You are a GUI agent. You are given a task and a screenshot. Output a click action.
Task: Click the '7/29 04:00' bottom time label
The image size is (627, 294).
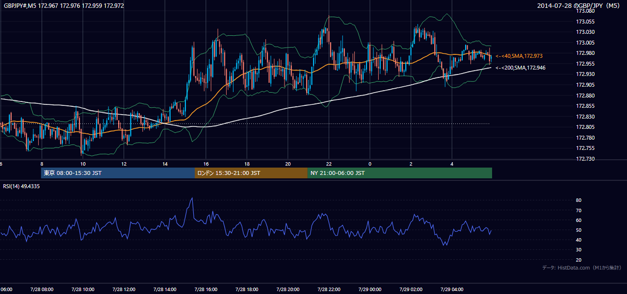(x=452, y=290)
